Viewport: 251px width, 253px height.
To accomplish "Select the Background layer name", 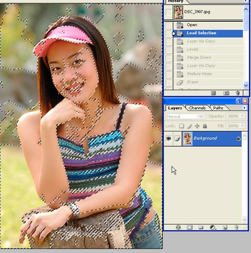I will (205, 138).
